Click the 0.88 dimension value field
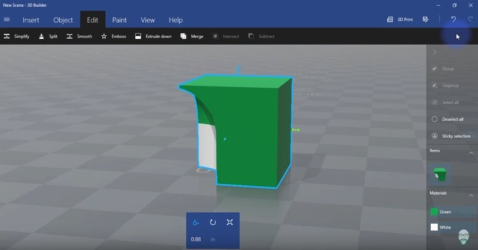The width and height of the screenshot is (478, 250). [196, 239]
